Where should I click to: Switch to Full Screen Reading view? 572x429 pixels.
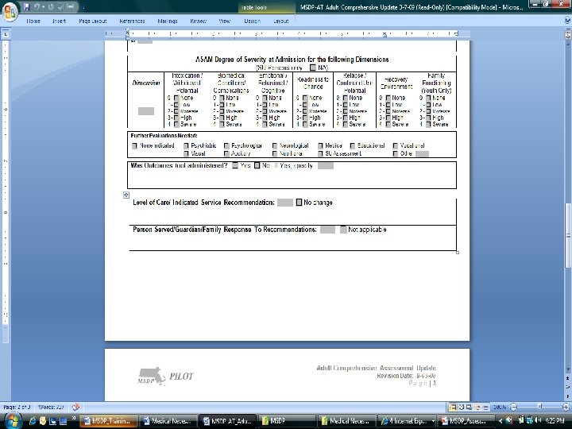coord(461,407)
